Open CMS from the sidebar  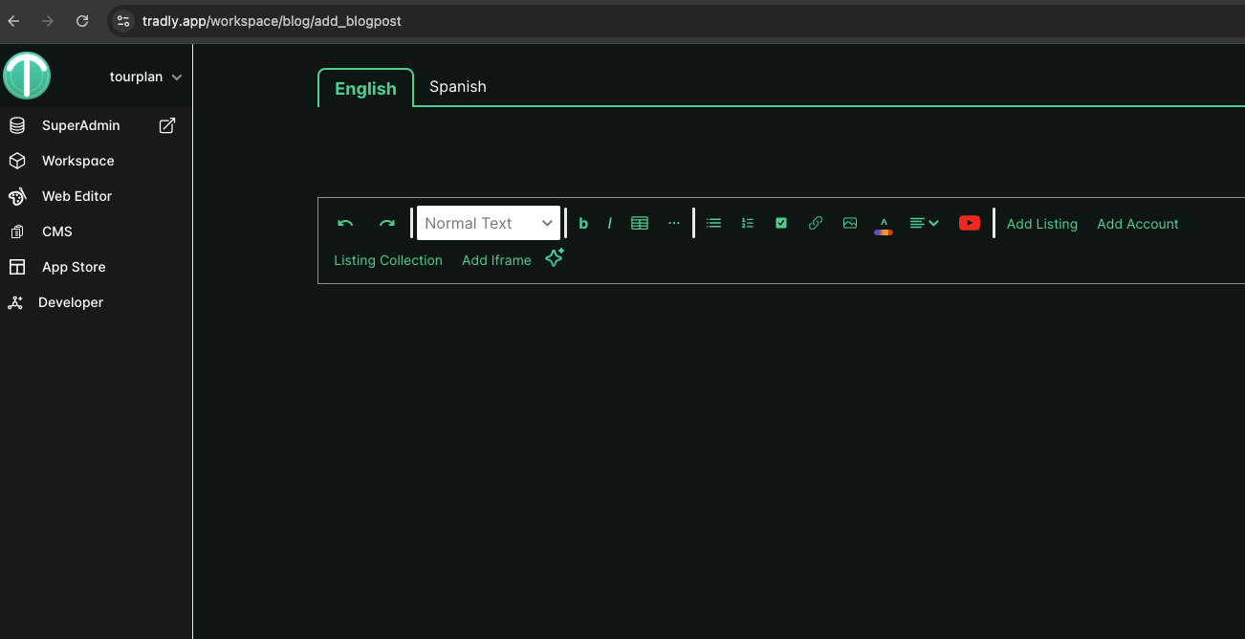pos(57,231)
